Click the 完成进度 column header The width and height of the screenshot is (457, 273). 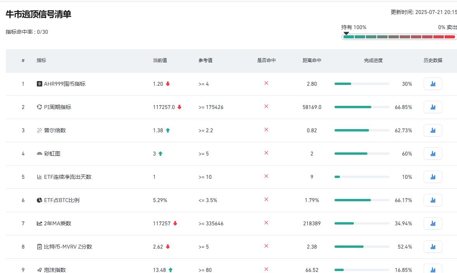[x=373, y=60]
